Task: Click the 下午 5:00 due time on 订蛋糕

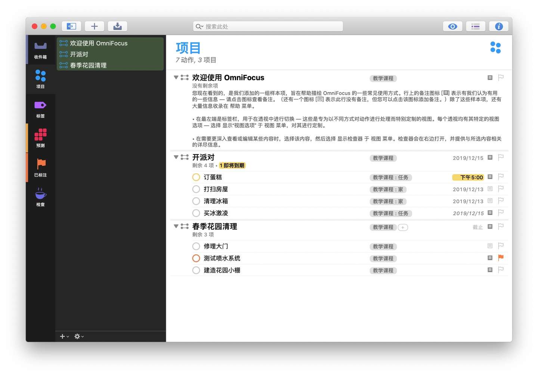Action: click(468, 177)
